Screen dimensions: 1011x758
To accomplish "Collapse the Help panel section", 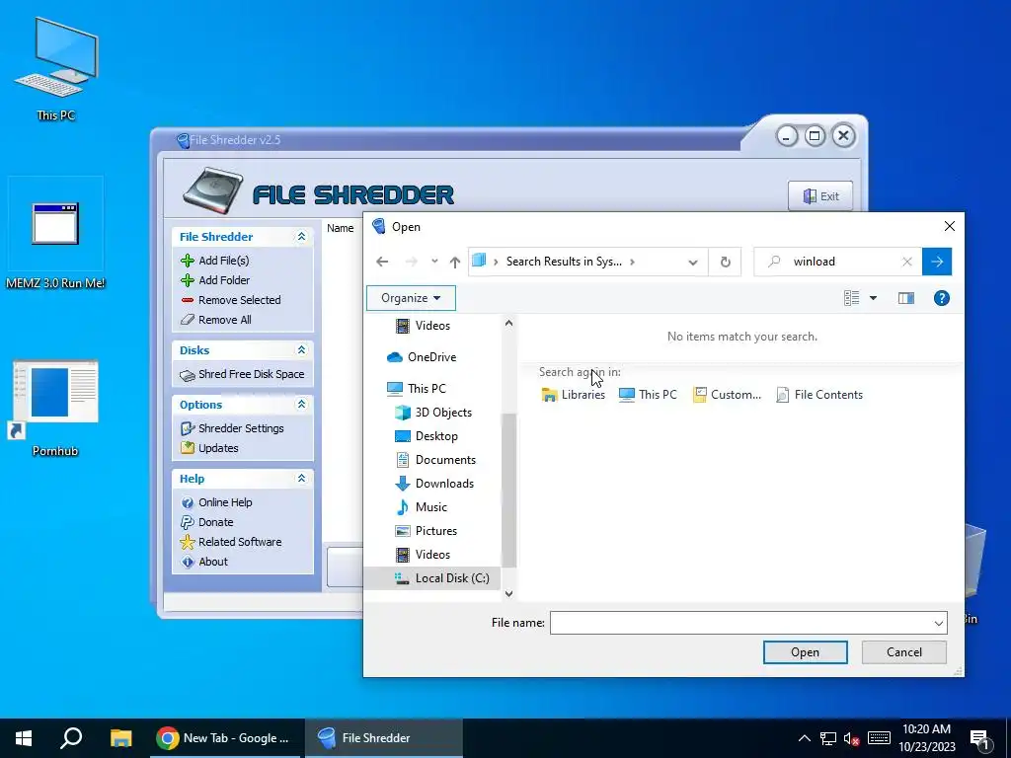I will click(301, 479).
